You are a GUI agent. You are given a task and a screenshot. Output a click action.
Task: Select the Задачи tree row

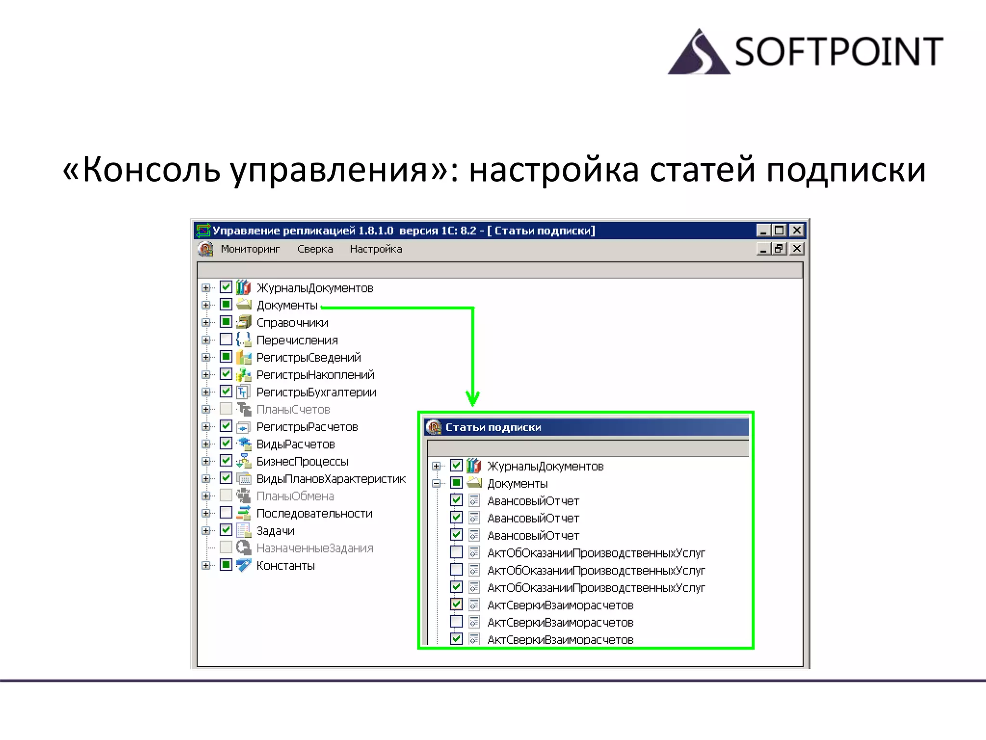[275, 531]
